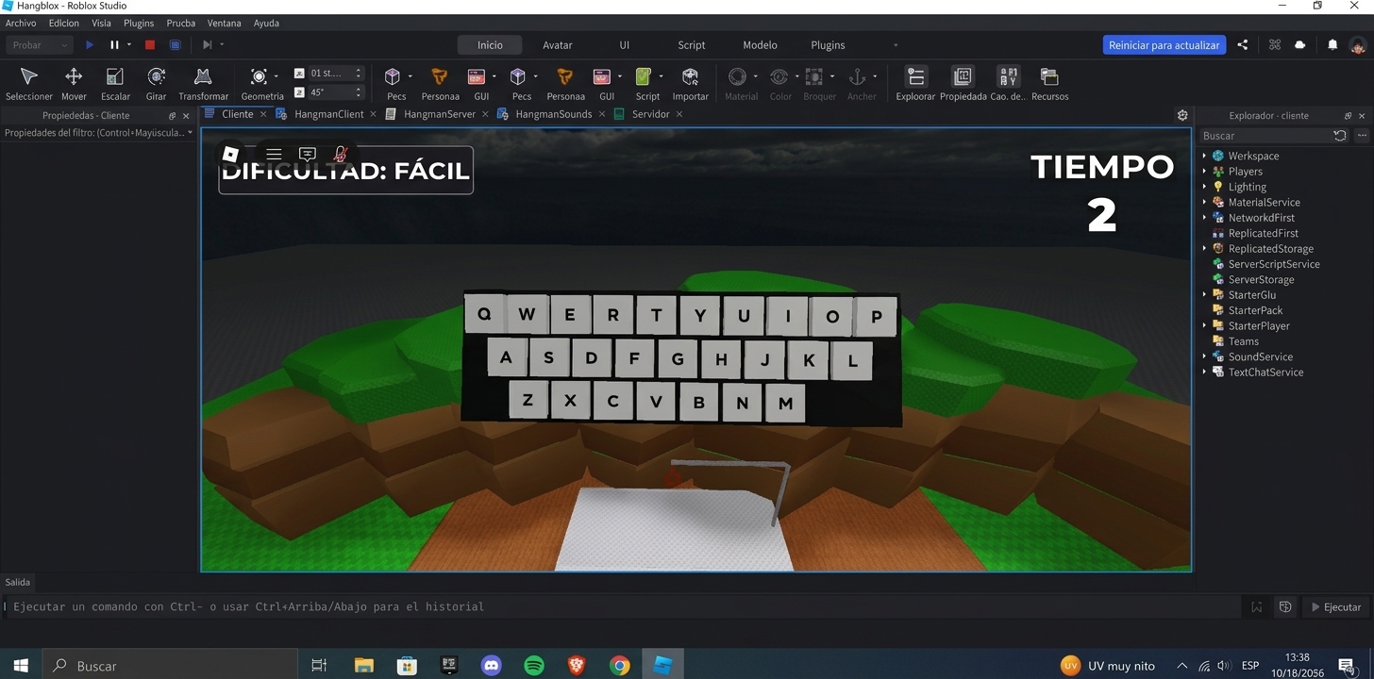The width and height of the screenshot is (1374, 679).
Task: Open the in-game chat icon
Action: [307, 154]
